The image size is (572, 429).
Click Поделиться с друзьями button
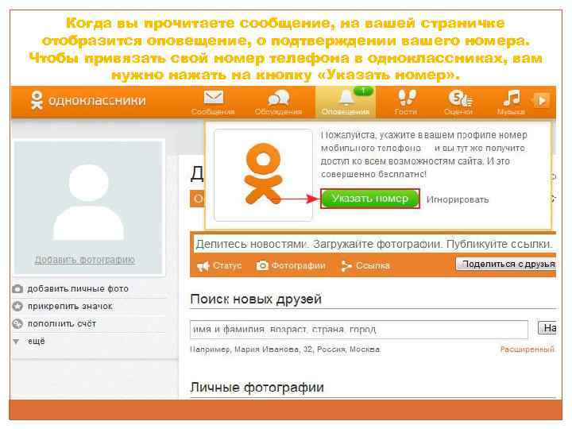(506, 264)
